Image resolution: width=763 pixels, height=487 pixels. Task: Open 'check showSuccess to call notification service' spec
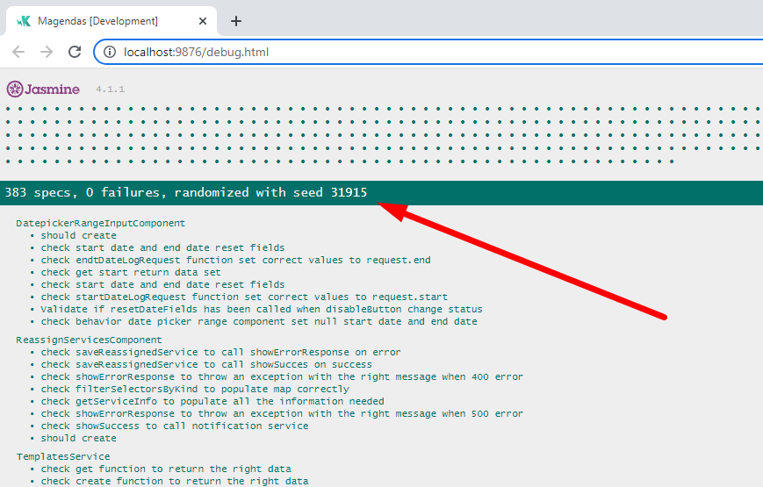(x=175, y=426)
